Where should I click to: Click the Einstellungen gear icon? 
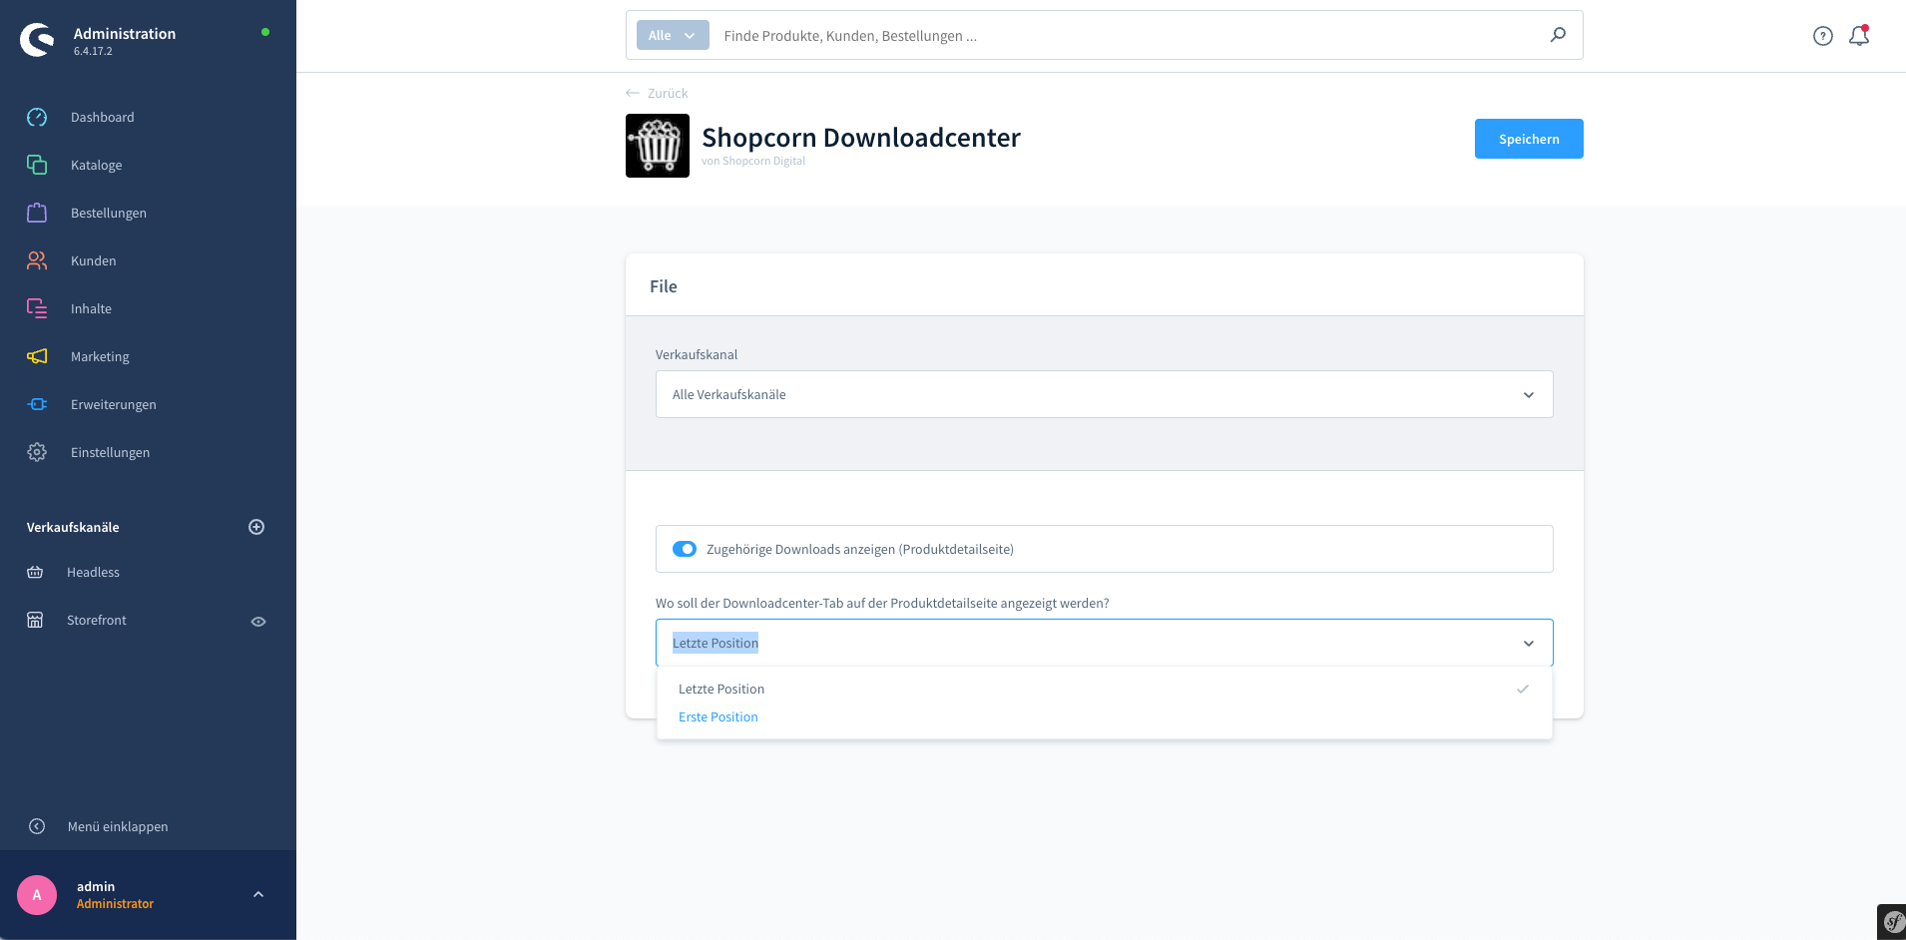37,452
